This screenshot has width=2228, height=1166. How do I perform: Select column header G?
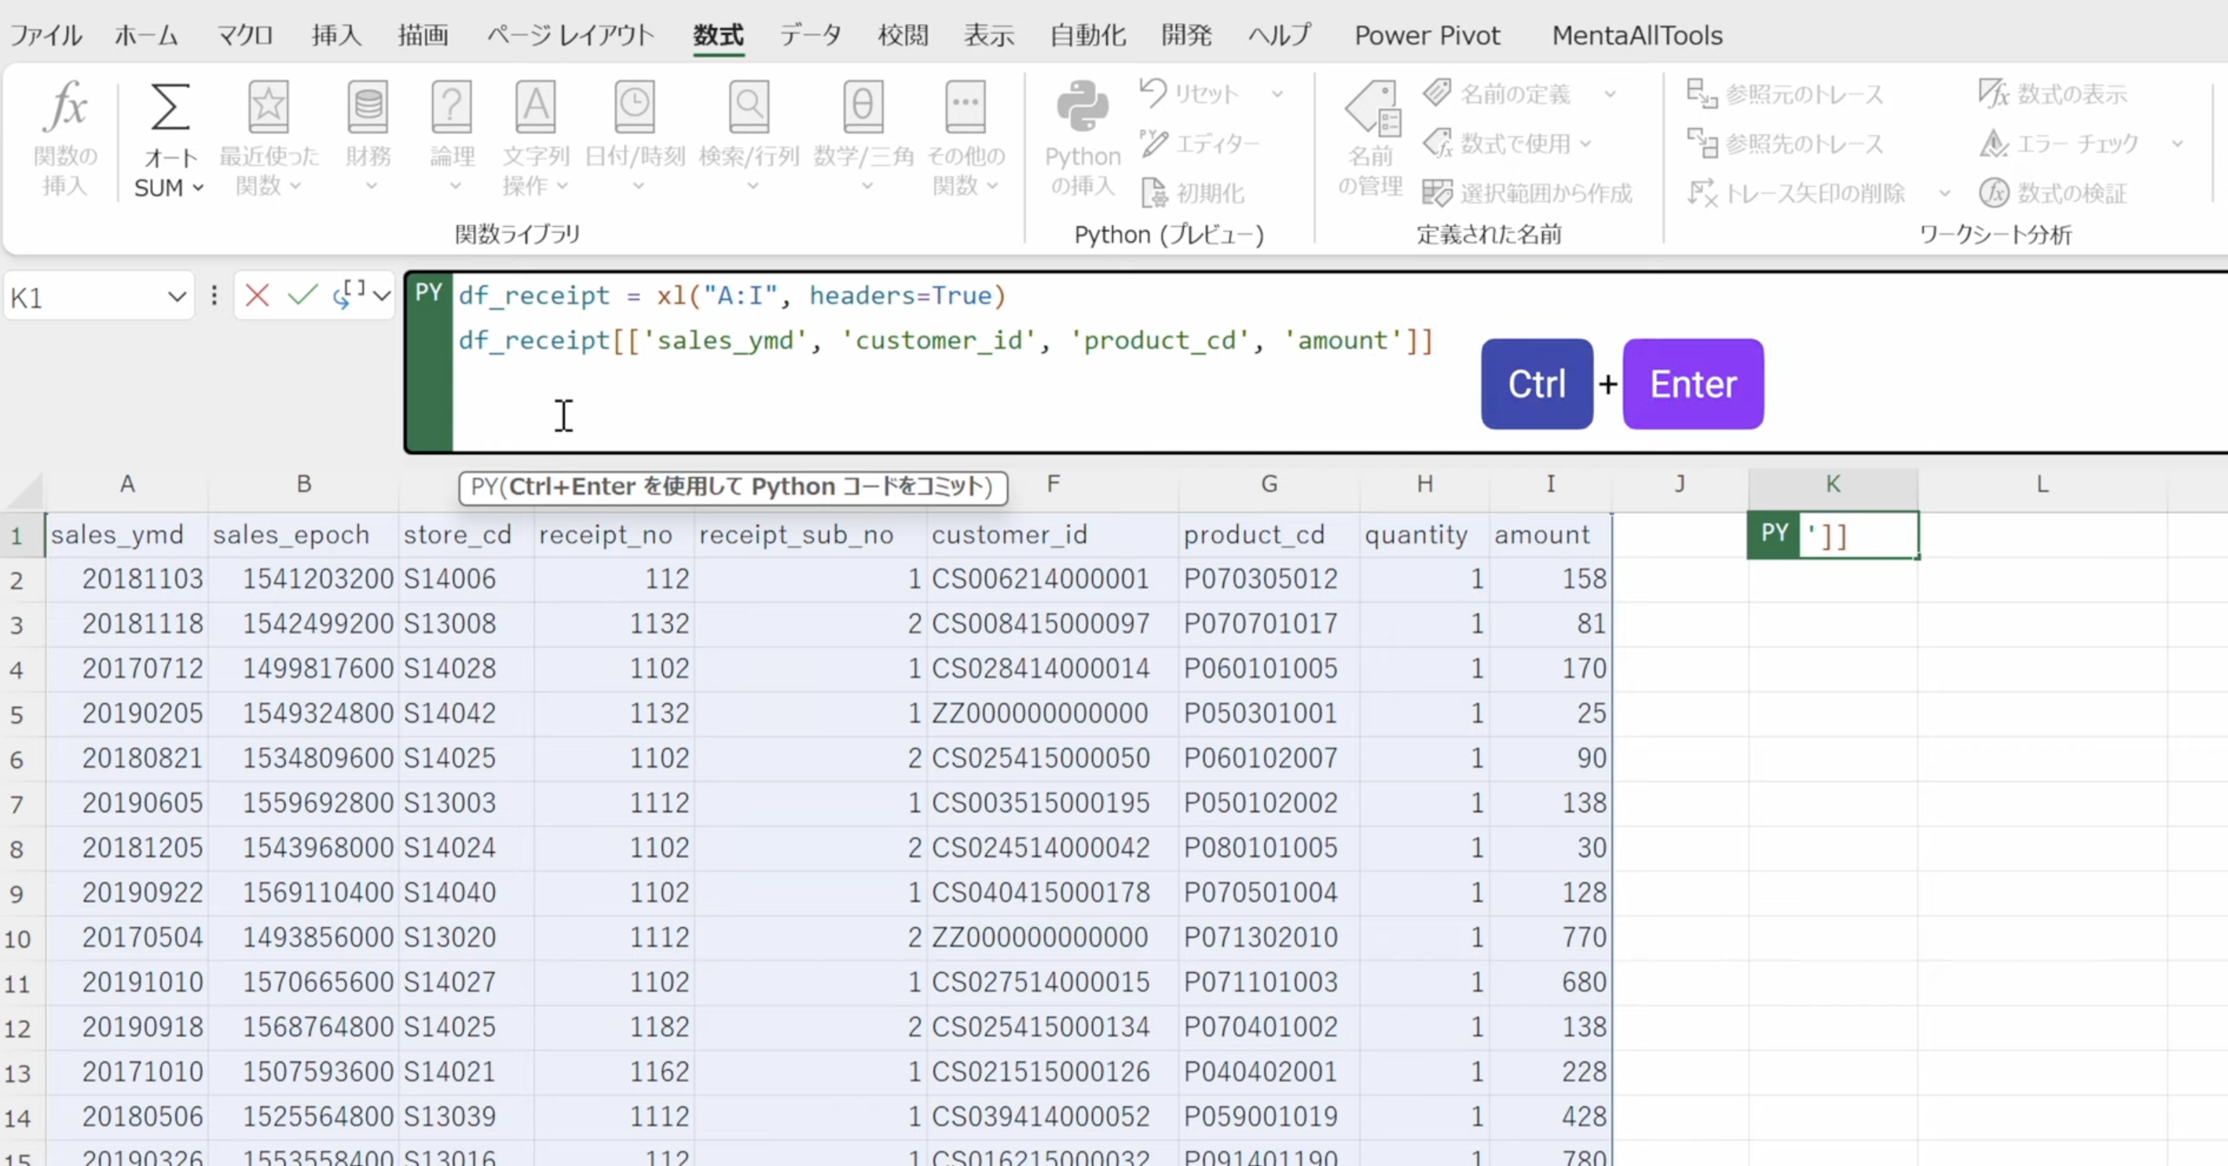pos(1269,484)
